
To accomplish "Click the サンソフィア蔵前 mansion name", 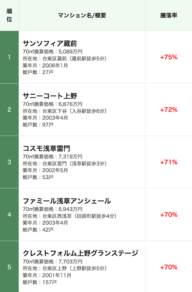I will 50,43.
